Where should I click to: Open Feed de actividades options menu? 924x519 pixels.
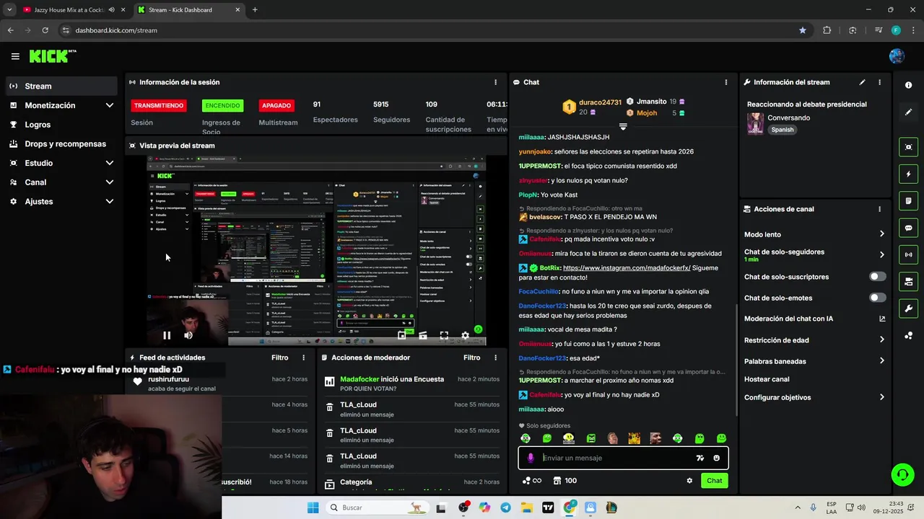click(x=303, y=358)
